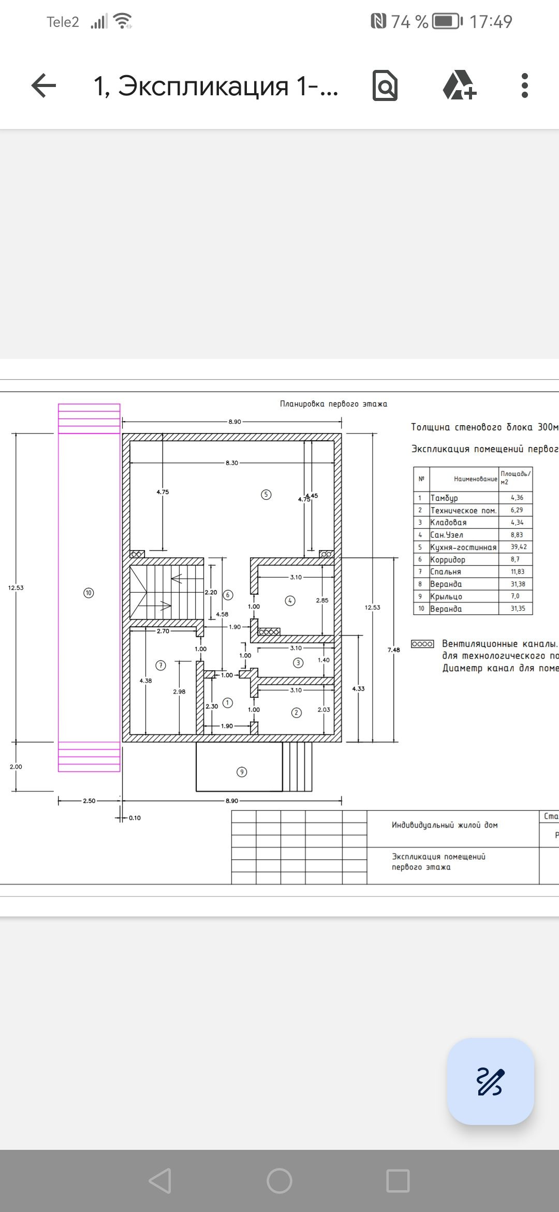Tap the "Кухня-гостинная" row in the table
Image resolution: width=559 pixels, height=1212 pixels.
(x=463, y=547)
